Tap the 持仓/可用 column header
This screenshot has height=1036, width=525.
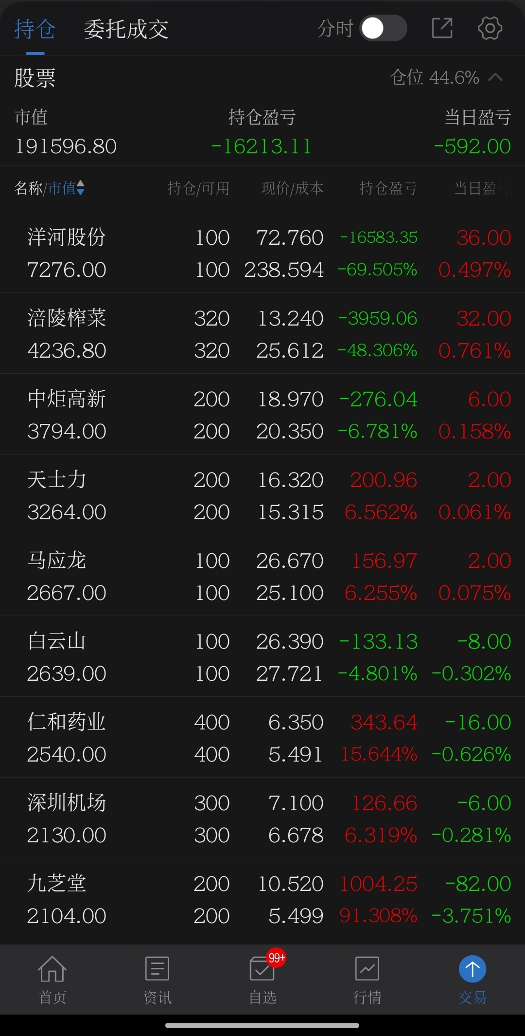(x=198, y=188)
